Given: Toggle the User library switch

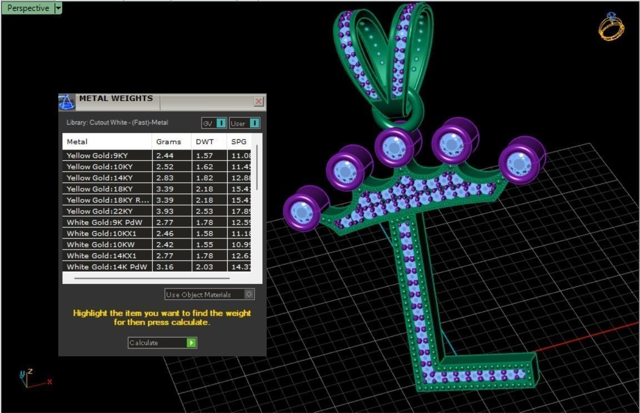Looking at the screenshot, I should pyautogui.click(x=244, y=123).
